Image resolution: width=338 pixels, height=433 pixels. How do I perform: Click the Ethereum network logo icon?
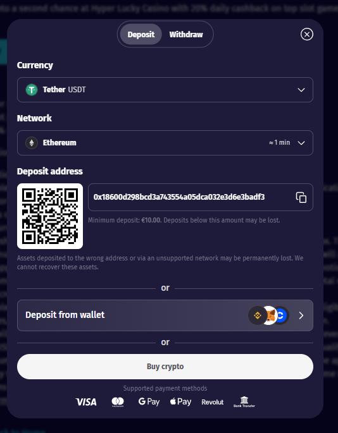click(x=32, y=143)
